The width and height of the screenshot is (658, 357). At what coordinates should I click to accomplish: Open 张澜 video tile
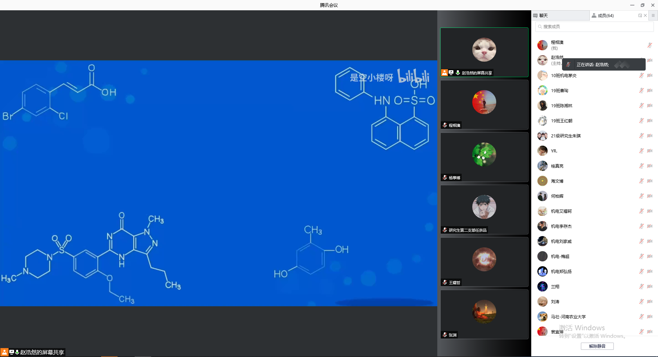coord(484,314)
